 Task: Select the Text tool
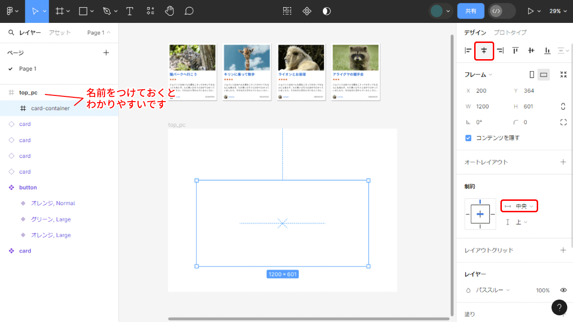(130, 11)
